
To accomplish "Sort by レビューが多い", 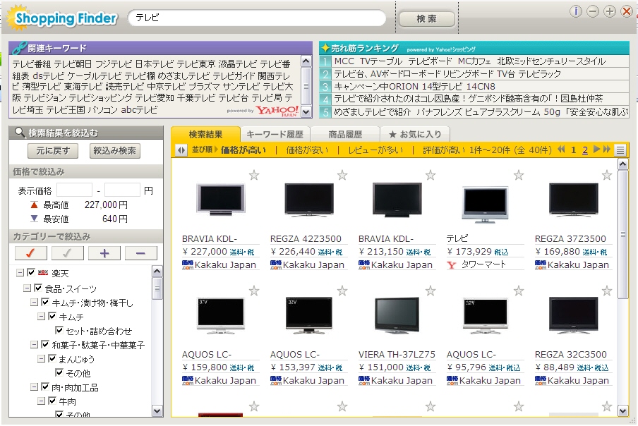I will coord(375,150).
